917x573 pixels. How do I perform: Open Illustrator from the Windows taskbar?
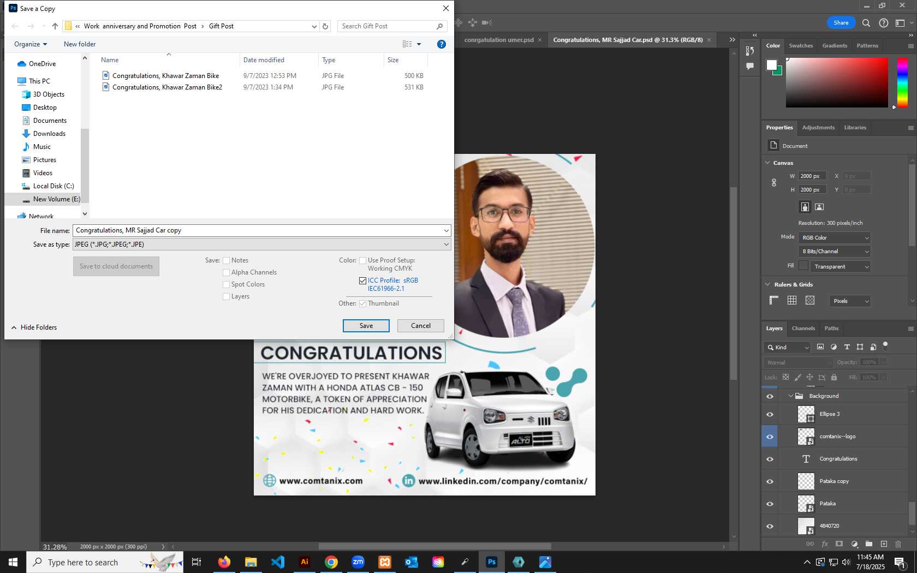tap(305, 562)
